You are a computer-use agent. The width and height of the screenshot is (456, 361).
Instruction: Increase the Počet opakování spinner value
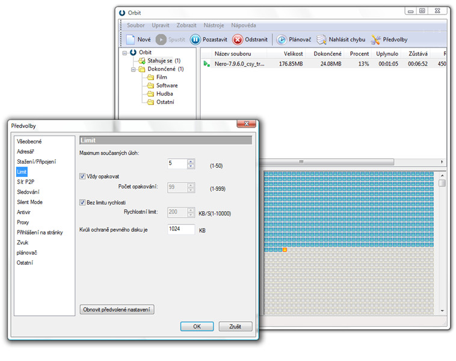pyautogui.click(x=191, y=185)
